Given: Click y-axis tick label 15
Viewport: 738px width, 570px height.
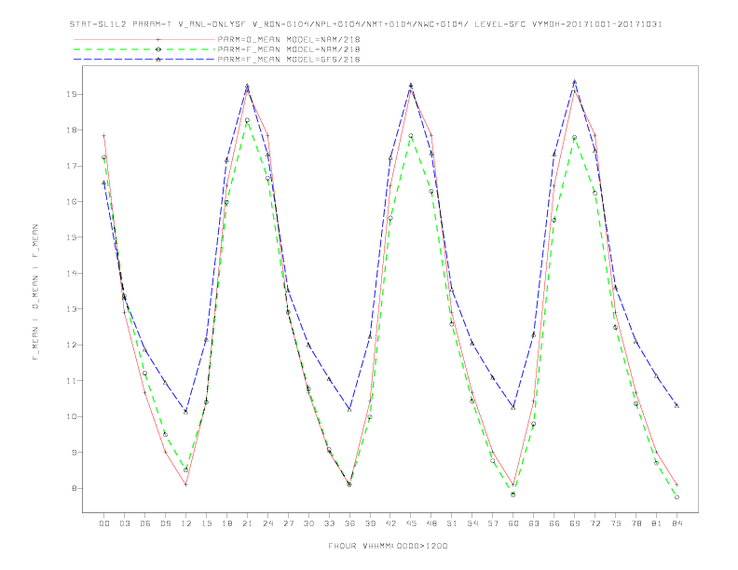Looking at the screenshot, I should point(72,237).
